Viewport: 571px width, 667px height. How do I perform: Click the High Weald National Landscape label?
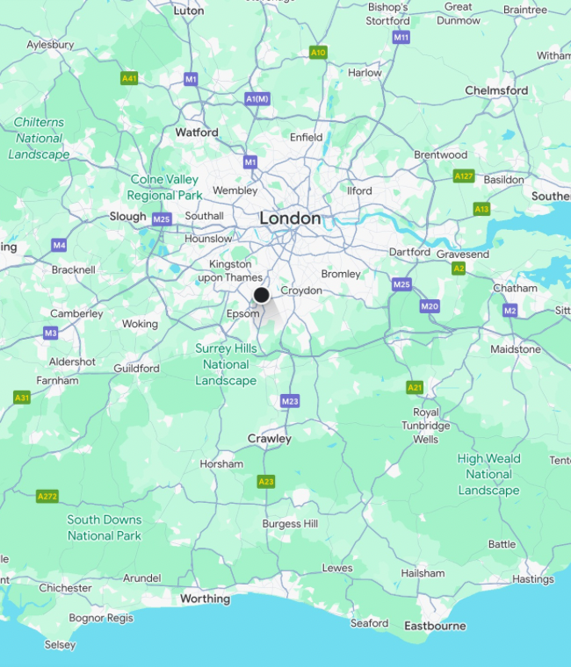coord(488,474)
